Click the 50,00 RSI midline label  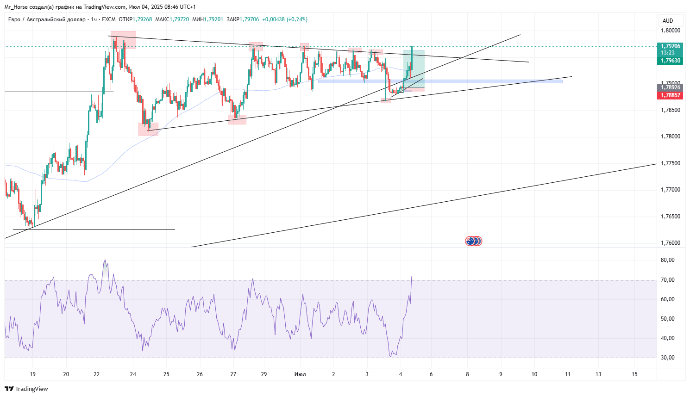(668, 319)
